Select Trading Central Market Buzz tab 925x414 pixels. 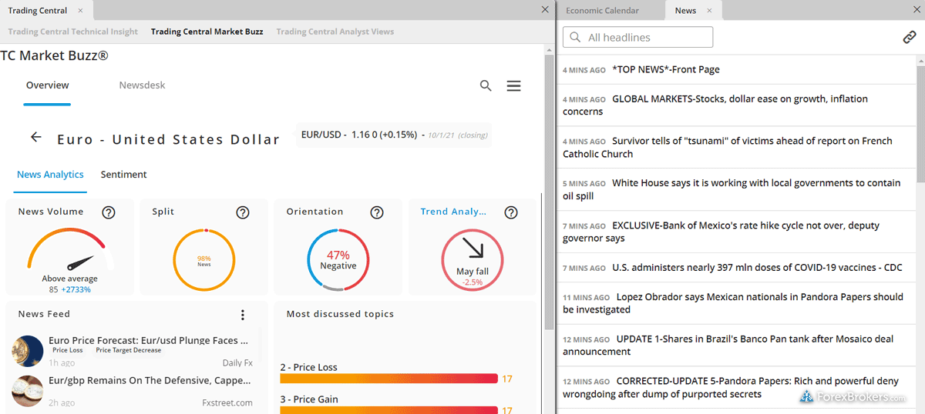point(207,32)
